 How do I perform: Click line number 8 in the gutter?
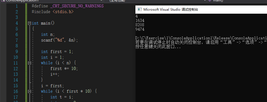tap(16, 46)
